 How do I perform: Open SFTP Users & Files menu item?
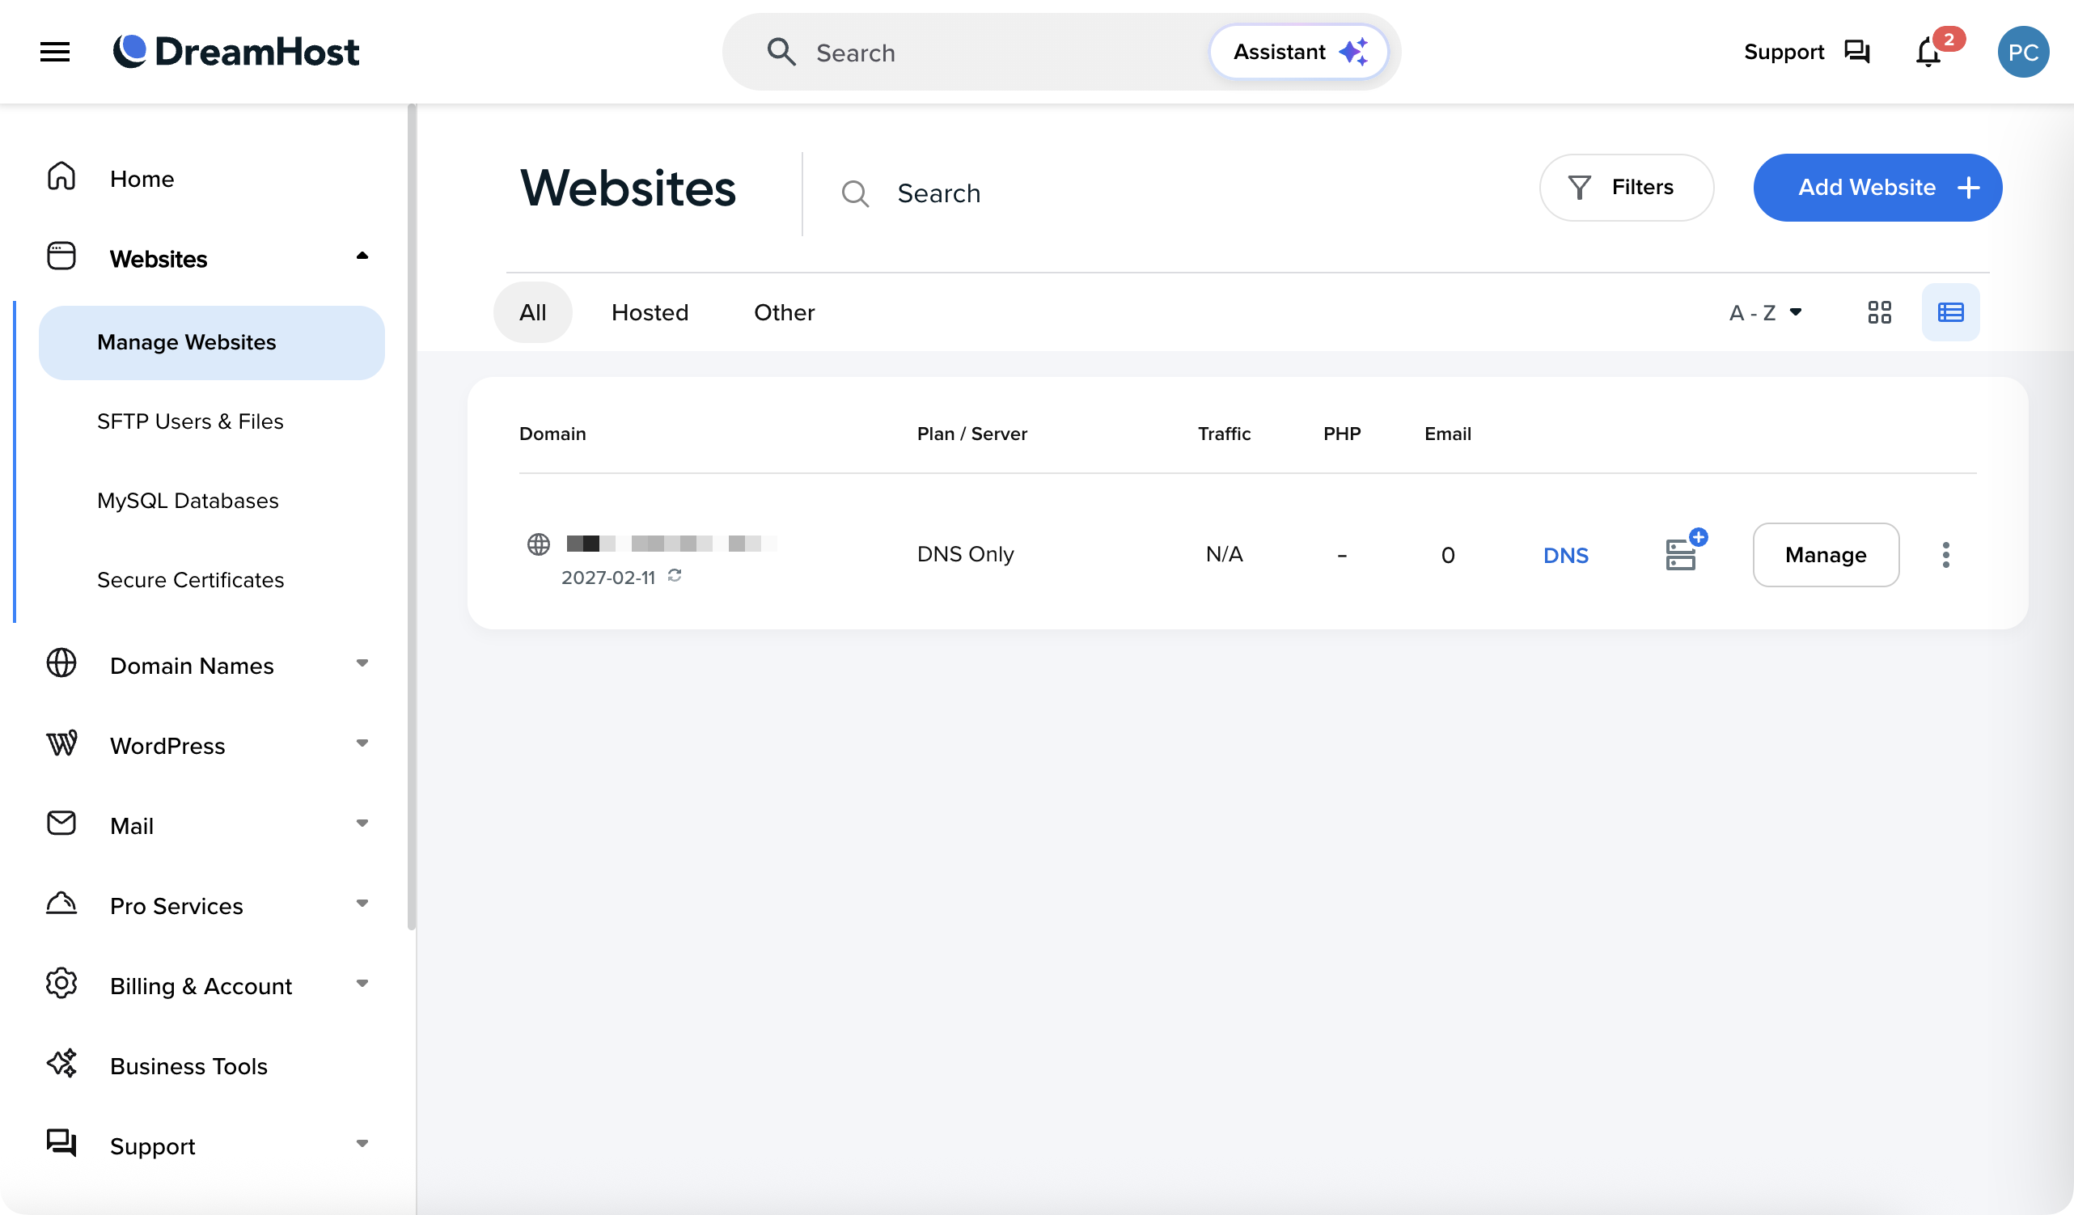click(190, 421)
